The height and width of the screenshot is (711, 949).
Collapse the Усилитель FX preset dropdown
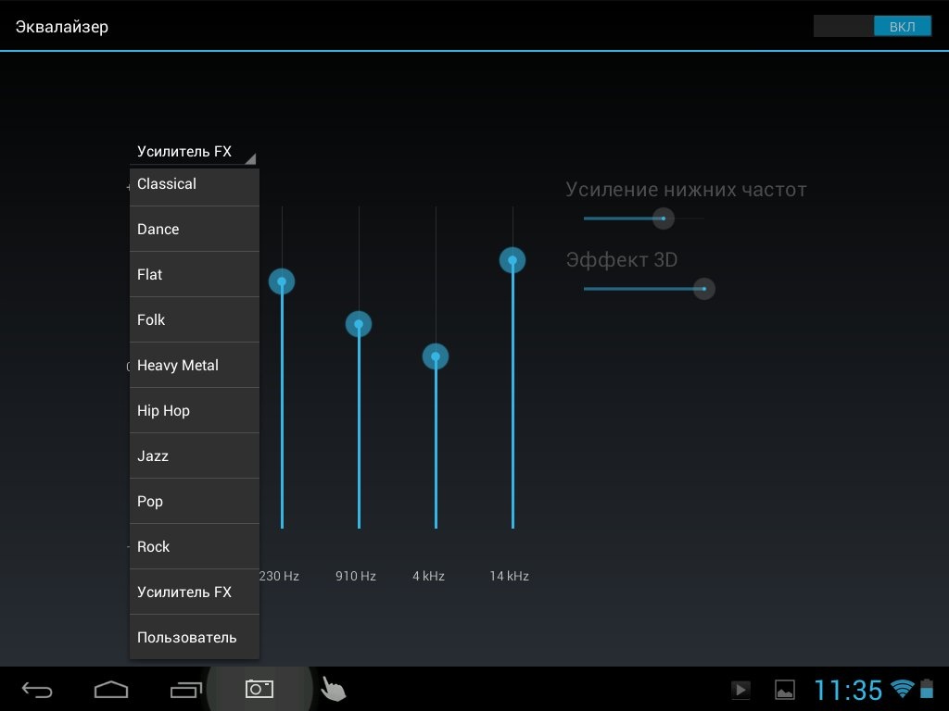195,152
